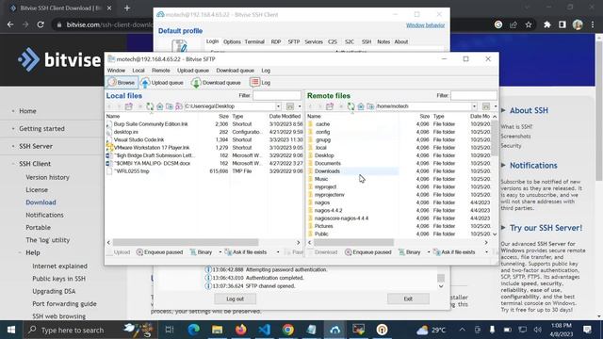Open the Window menu

point(116,71)
